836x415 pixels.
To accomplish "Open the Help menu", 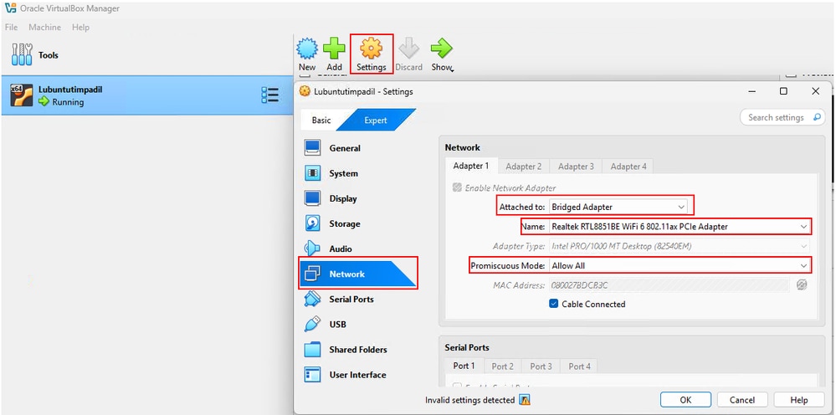I will pos(80,27).
